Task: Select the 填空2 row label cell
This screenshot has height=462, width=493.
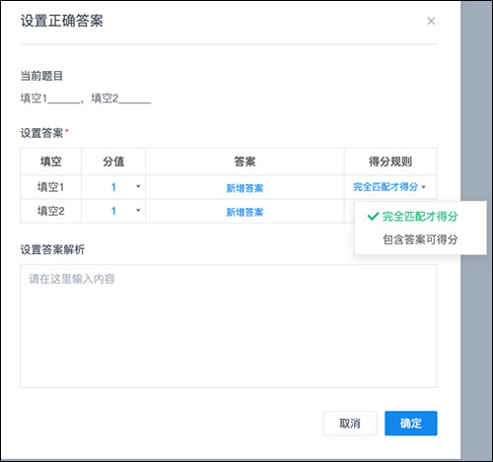Action: coord(50,211)
